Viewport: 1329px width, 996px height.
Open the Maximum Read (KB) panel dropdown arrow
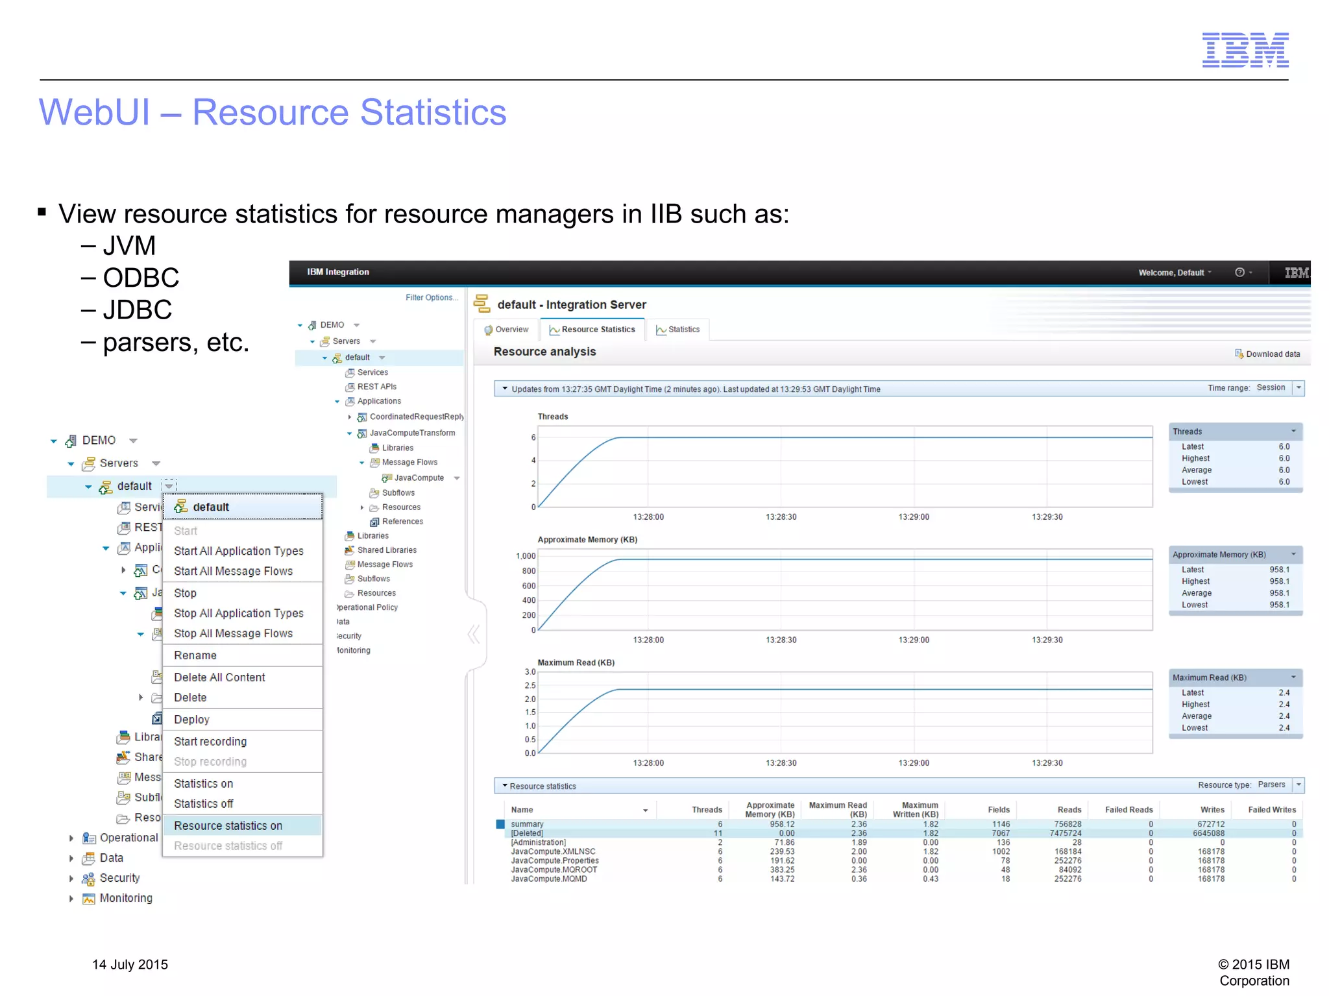(x=1293, y=677)
